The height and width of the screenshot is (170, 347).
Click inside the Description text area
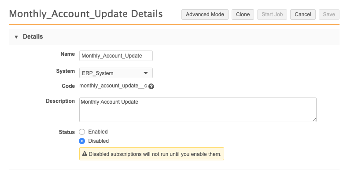(x=198, y=110)
